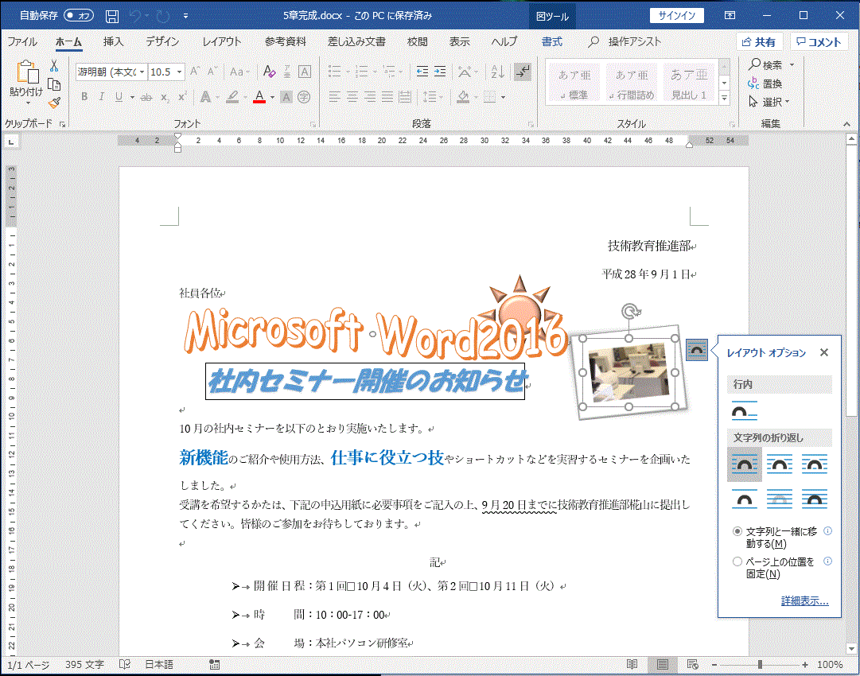This screenshot has height=676, width=860.
Task: Apply red font color
Action: 259,97
